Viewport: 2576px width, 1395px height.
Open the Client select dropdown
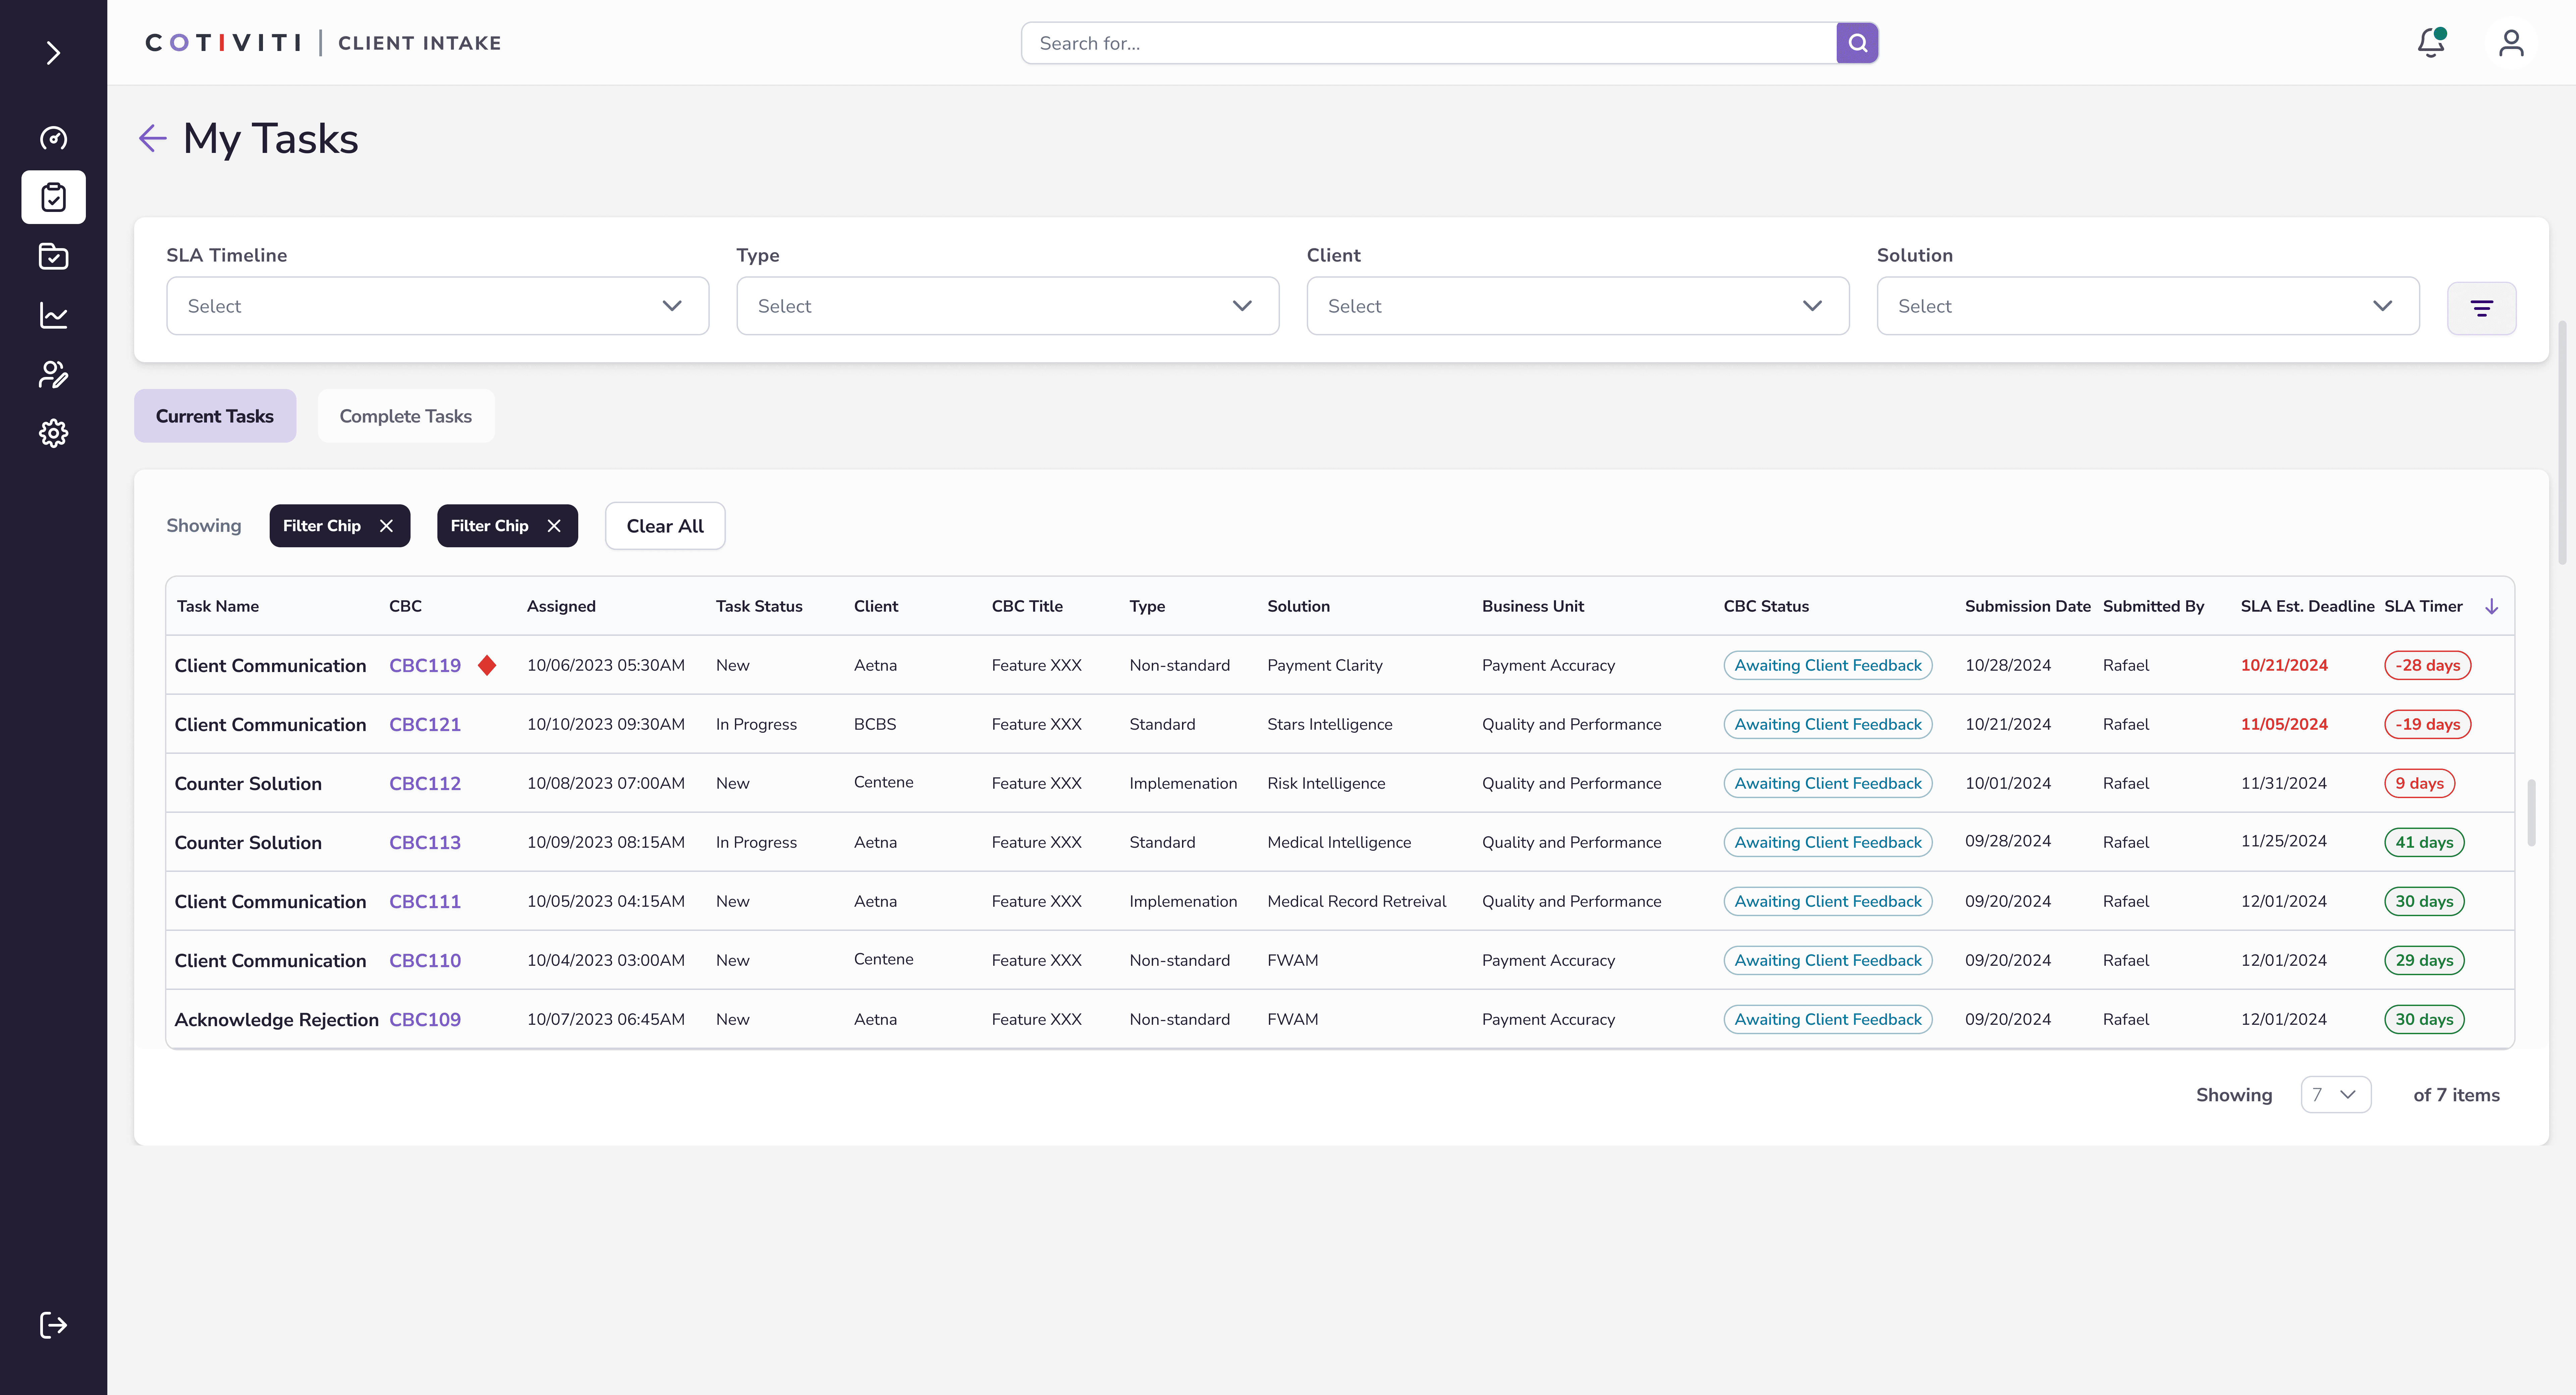click(x=1577, y=306)
